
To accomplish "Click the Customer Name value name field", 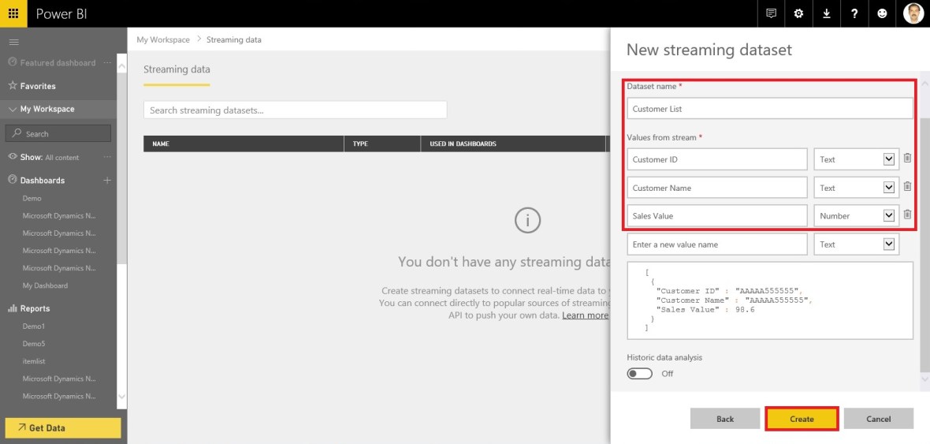I will (x=717, y=188).
